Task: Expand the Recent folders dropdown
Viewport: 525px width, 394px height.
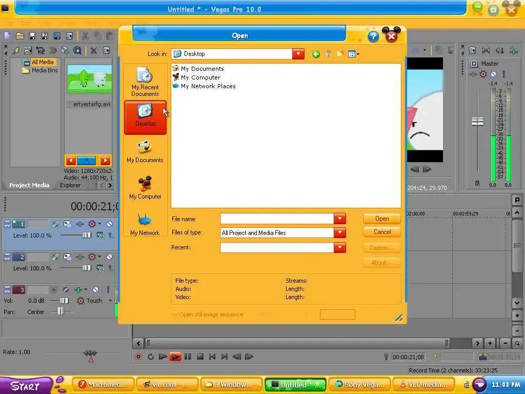Action: (x=339, y=247)
